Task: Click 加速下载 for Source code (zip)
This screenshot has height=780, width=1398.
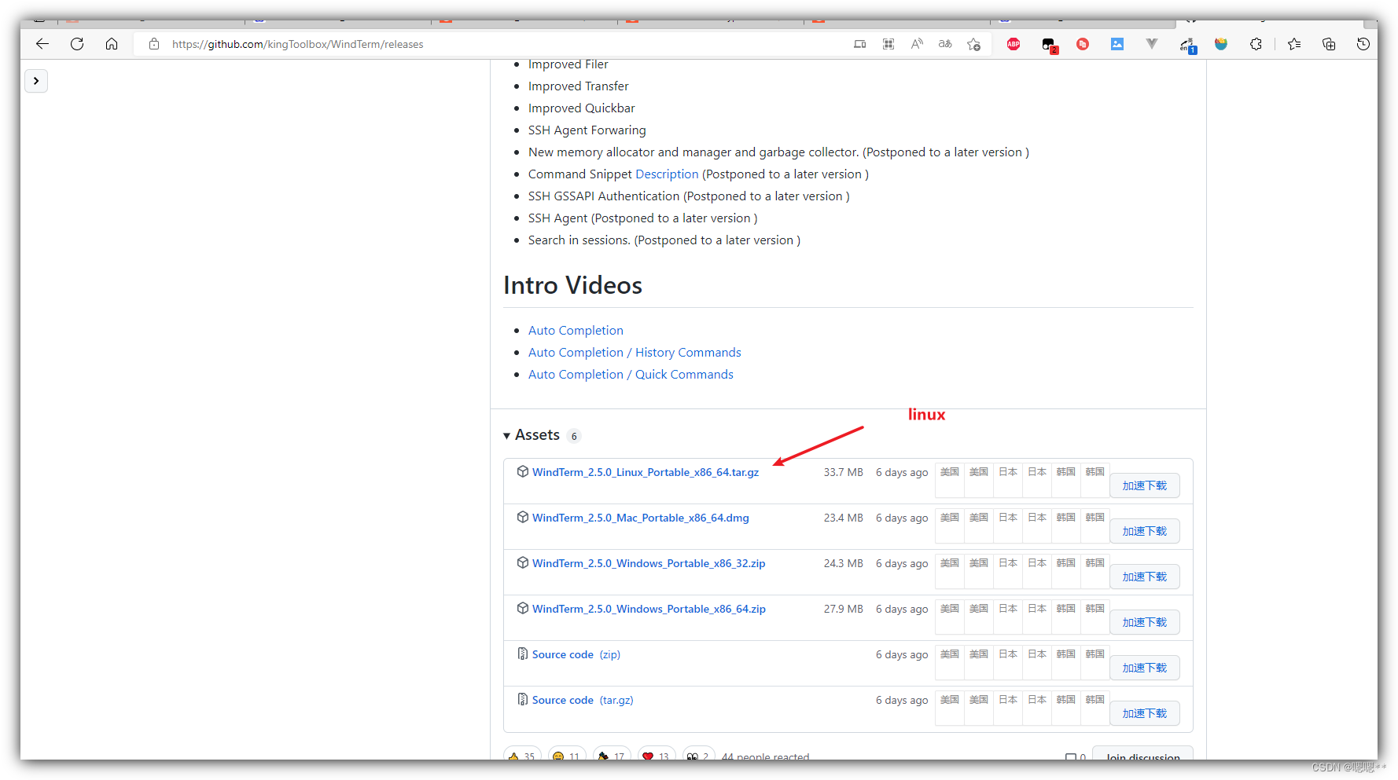Action: (x=1145, y=668)
